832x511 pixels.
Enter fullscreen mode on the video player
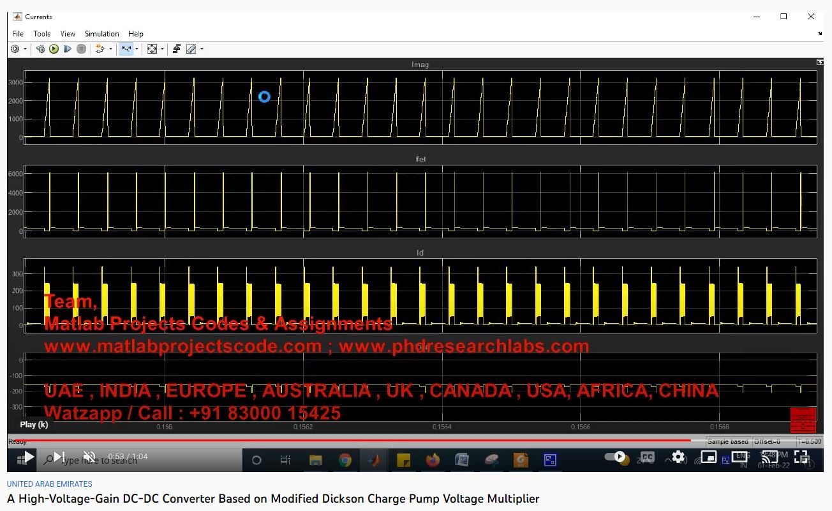point(801,457)
